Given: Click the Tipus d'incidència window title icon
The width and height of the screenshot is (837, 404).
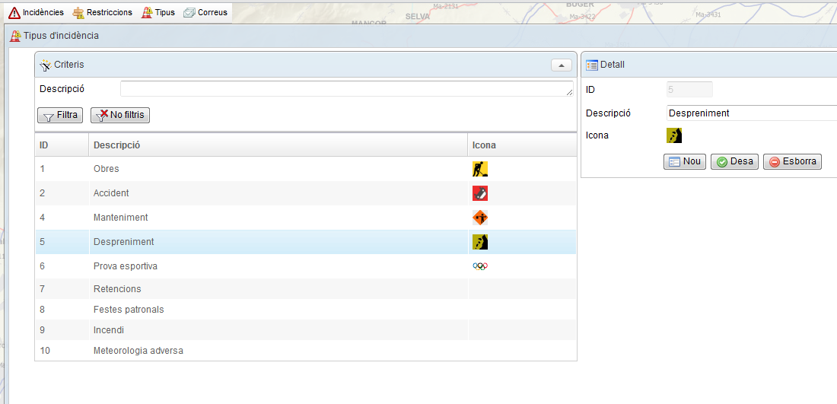Looking at the screenshot, I should tap(15, 36).
